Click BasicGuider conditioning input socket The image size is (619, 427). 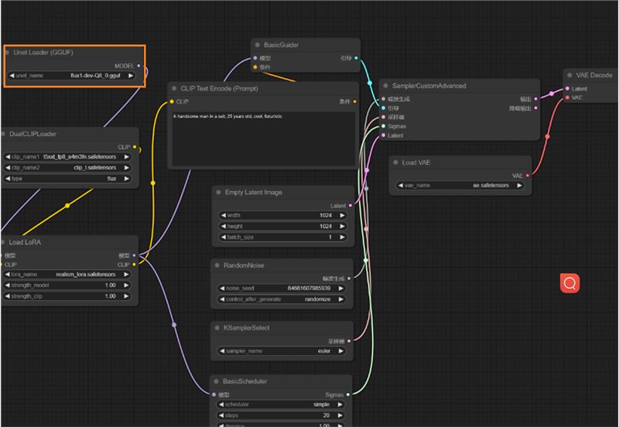pos(255,67)
